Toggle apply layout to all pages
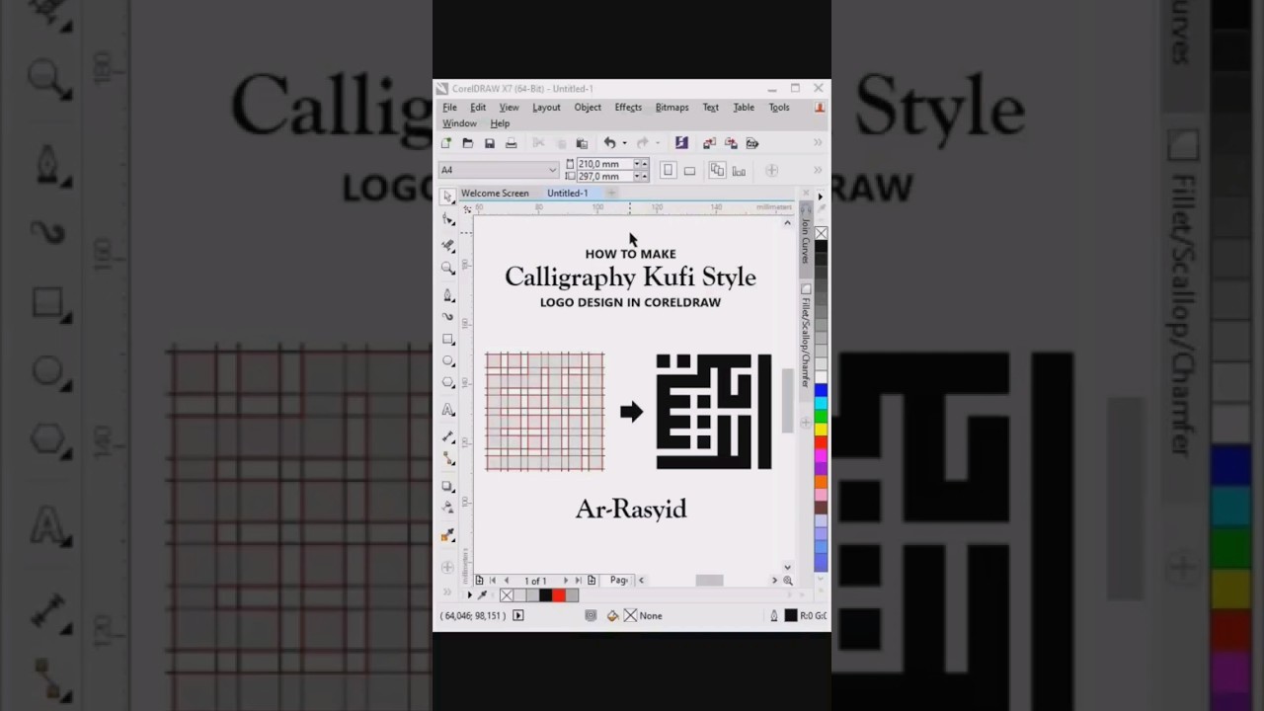 tap(717, 170)
